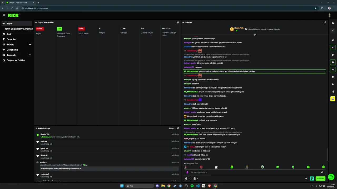Send the message with Gönder button

click(320, 178)
